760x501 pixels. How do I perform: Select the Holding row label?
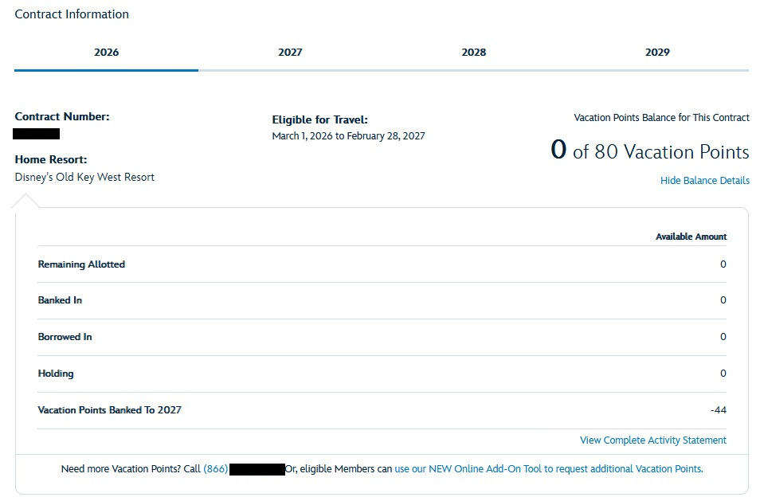(x=56, y=374)
